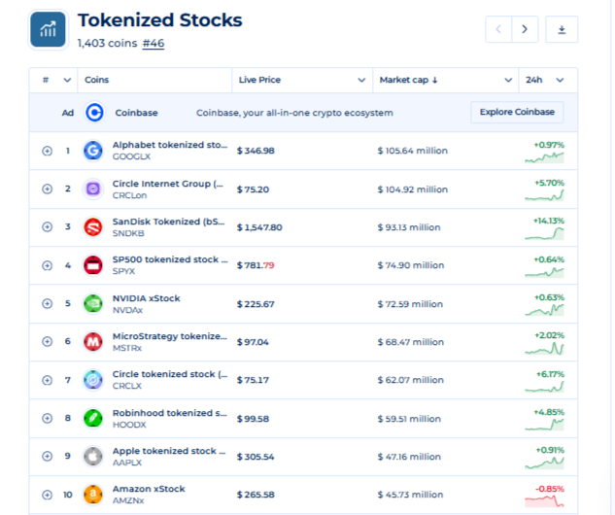Click the Circle Internet Group CRCLon logo
The width and height of the screenshot is (615, 515).
[x=93, y=189]
